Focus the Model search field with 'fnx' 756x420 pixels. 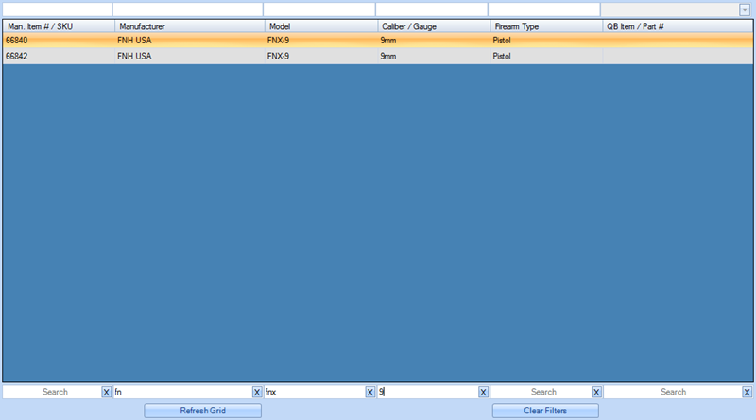tap(315, 392)
